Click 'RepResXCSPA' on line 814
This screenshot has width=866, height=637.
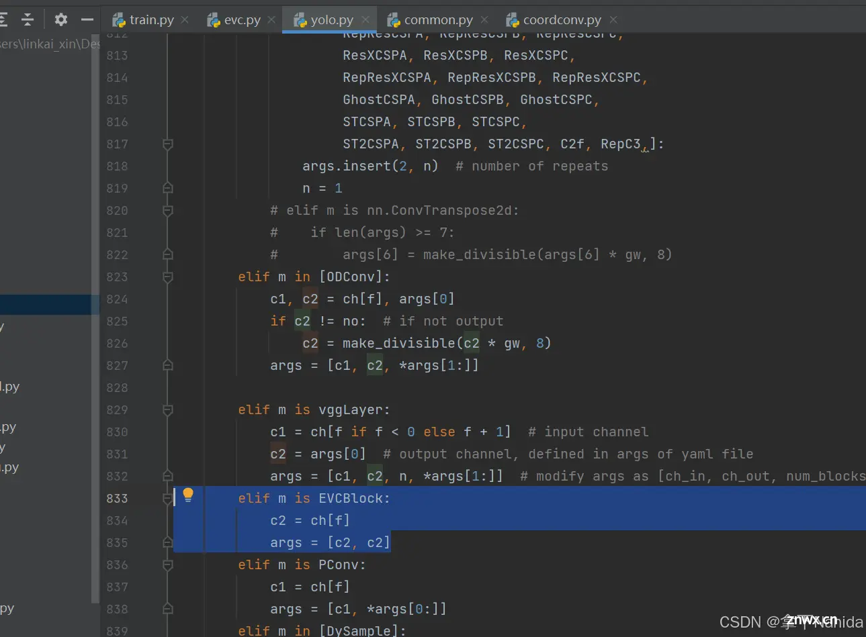387,78
